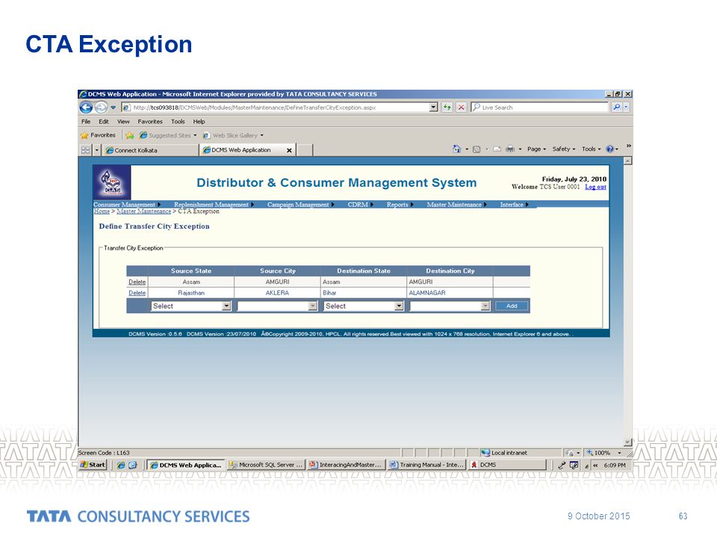The image size is (717, 538).
Task: Open the Page command bar menu
Action: 536,149
